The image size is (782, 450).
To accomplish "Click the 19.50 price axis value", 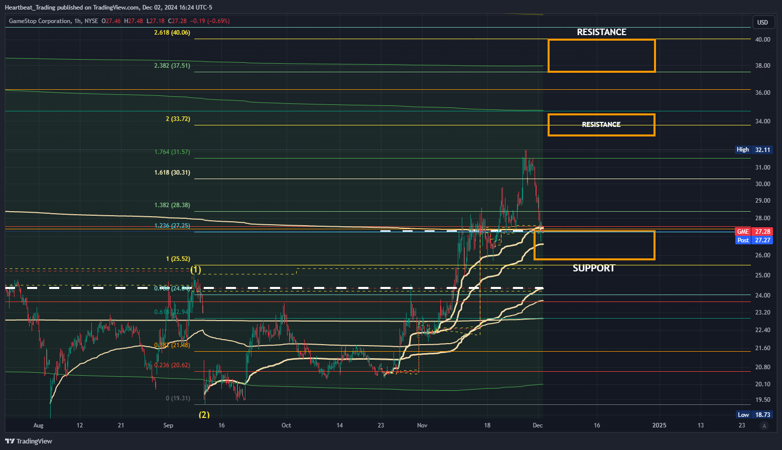I will click(762, 399).
